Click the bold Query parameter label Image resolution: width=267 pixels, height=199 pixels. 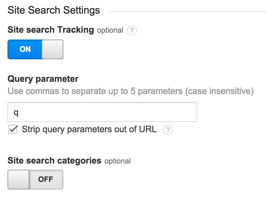tap(43, 79)
